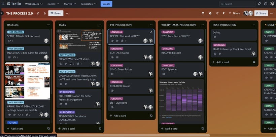Image resolution: width=276 pixels, height=137 pixels.
Task: Open the Robert Valley cover image card
Action: tap(28, 81)
